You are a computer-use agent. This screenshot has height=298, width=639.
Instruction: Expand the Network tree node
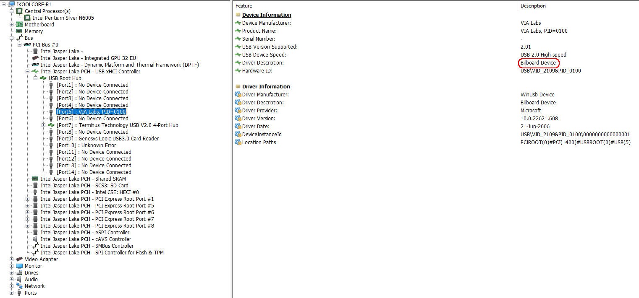[12, 286]
